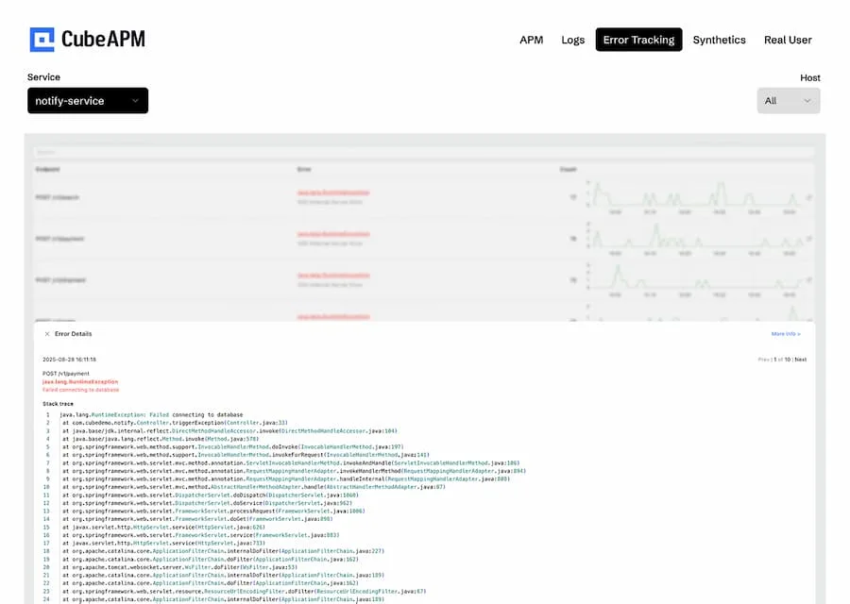Open the Real User monitoring view
This screenshot has width=850, height=604.
[789, 40]
